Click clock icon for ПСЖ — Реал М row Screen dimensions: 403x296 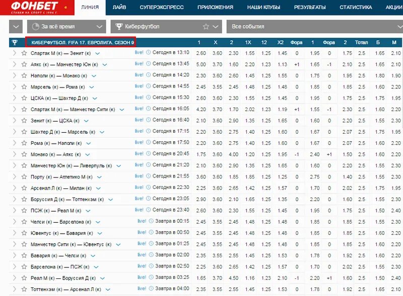148,210
